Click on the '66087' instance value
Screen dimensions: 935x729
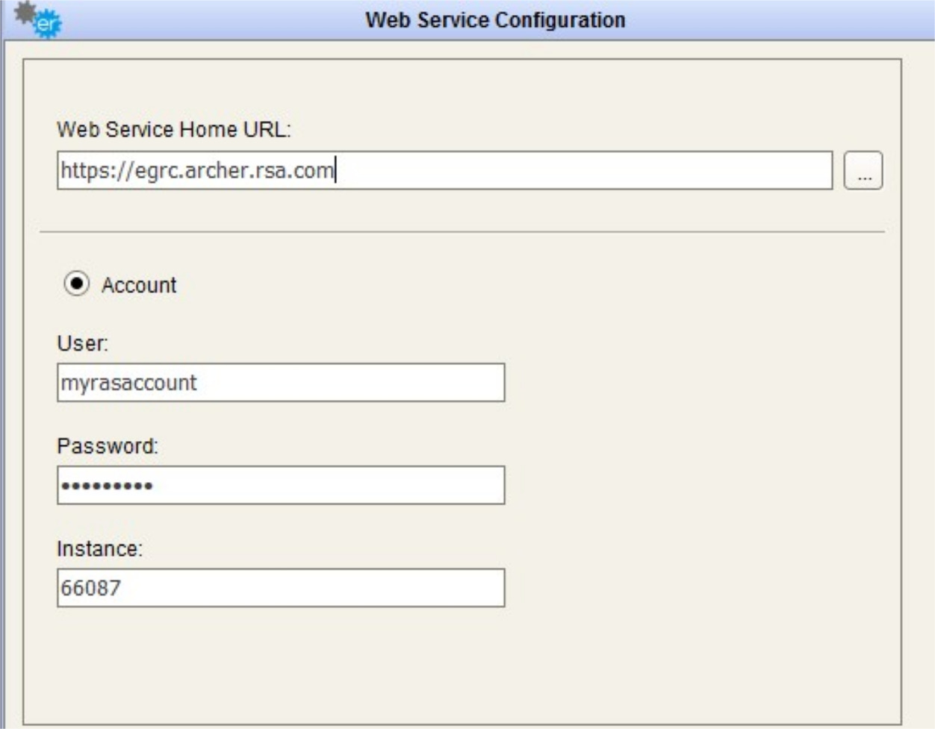tap(90, 588)
